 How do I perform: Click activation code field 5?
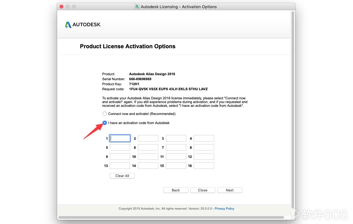[120, 148]
